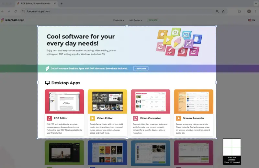
Task: Click the green app card thumbnail below PDF Editor
Action: point(64,153)
